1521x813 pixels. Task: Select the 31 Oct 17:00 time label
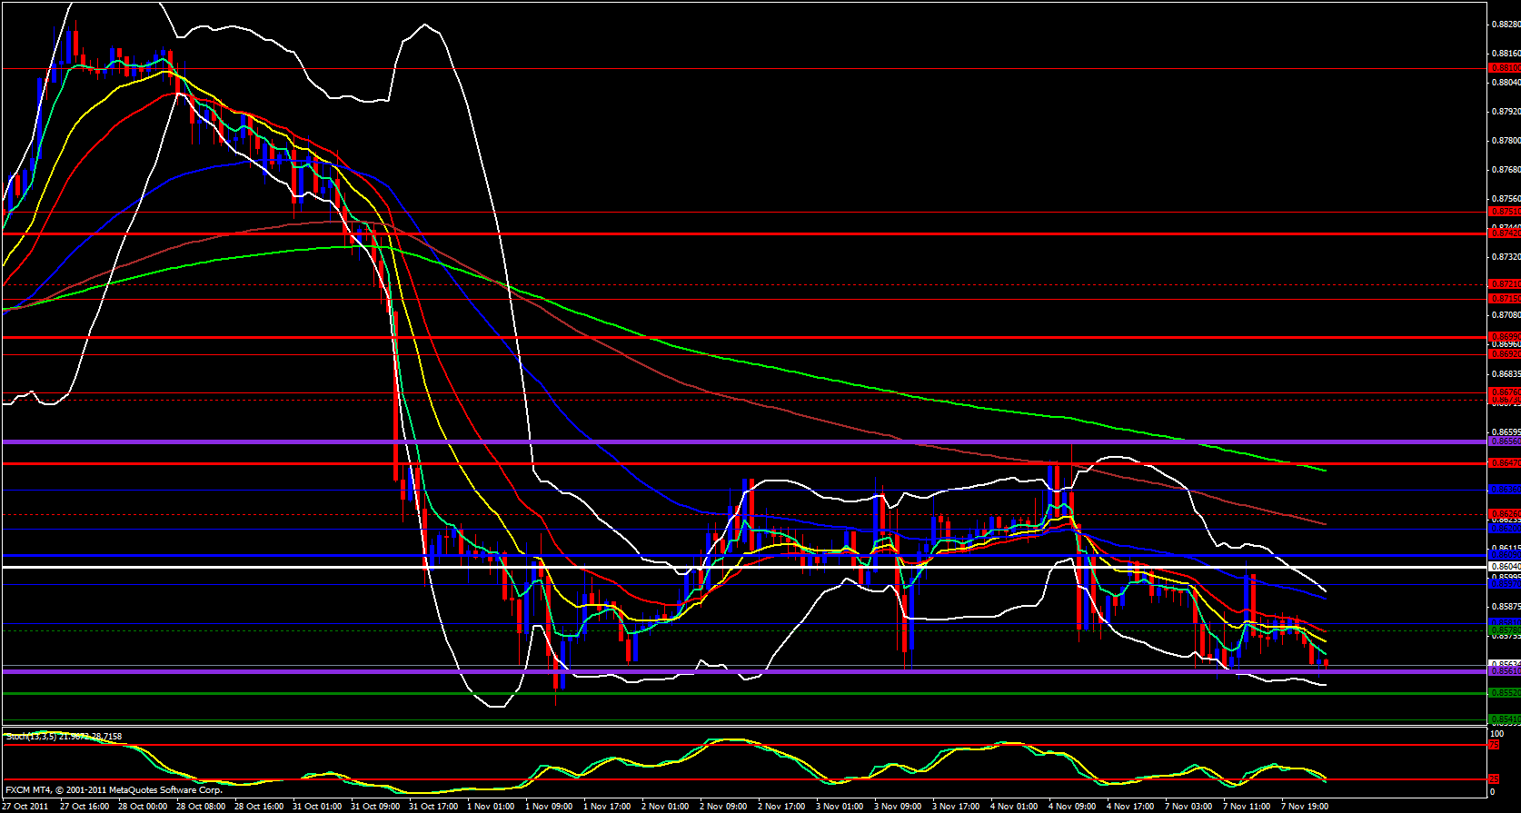[x=433, y=807]
